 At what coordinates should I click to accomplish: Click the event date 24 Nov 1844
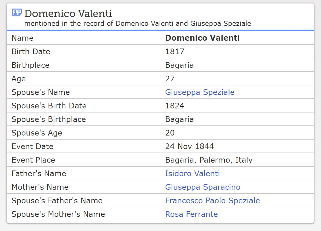(189, 147)
